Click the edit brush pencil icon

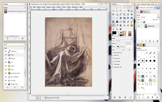pos(139,97)
